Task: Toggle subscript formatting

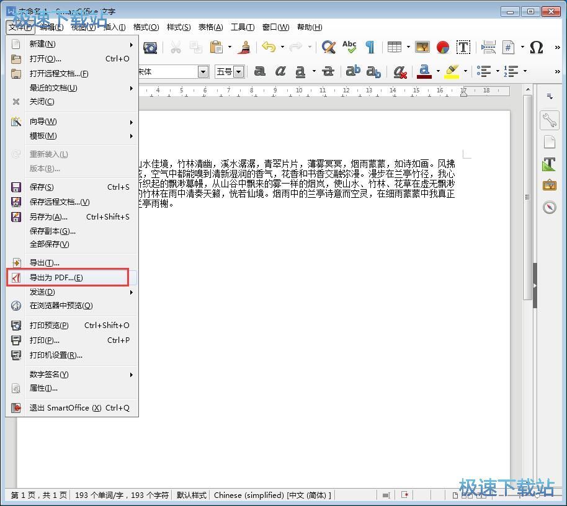Action: click(373, 71)
